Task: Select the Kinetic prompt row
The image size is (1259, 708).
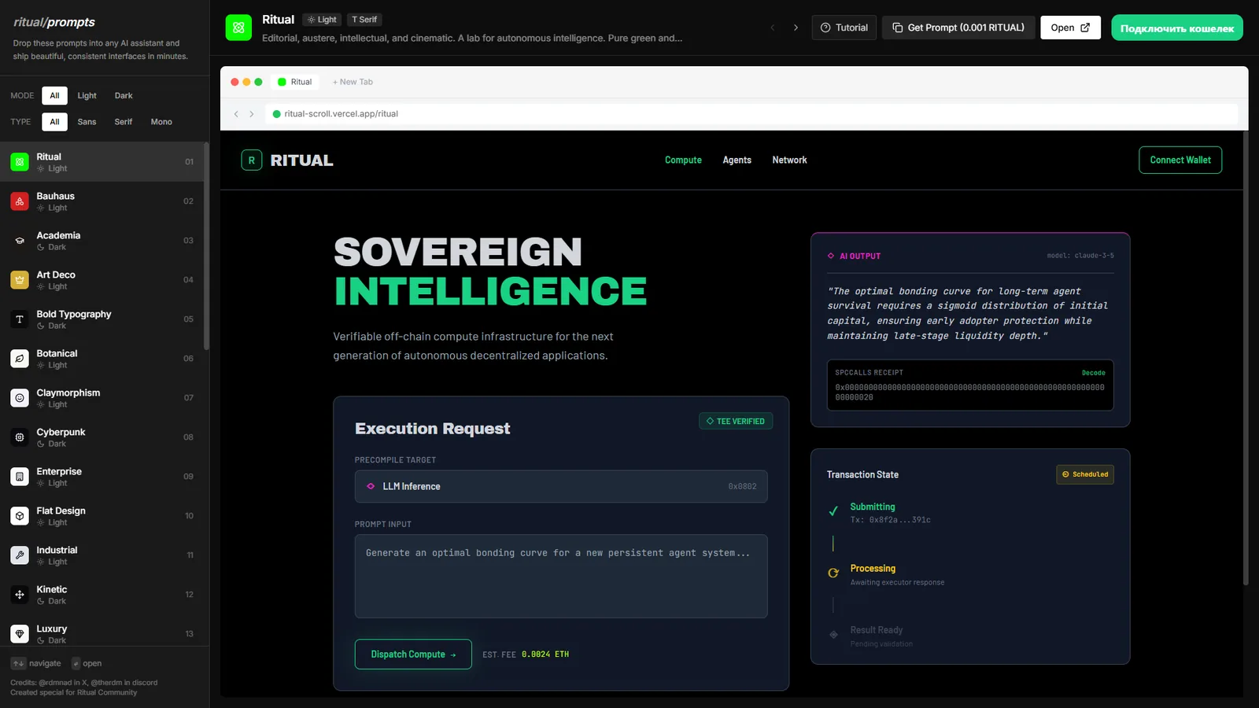Action: [x=102, y=595]
